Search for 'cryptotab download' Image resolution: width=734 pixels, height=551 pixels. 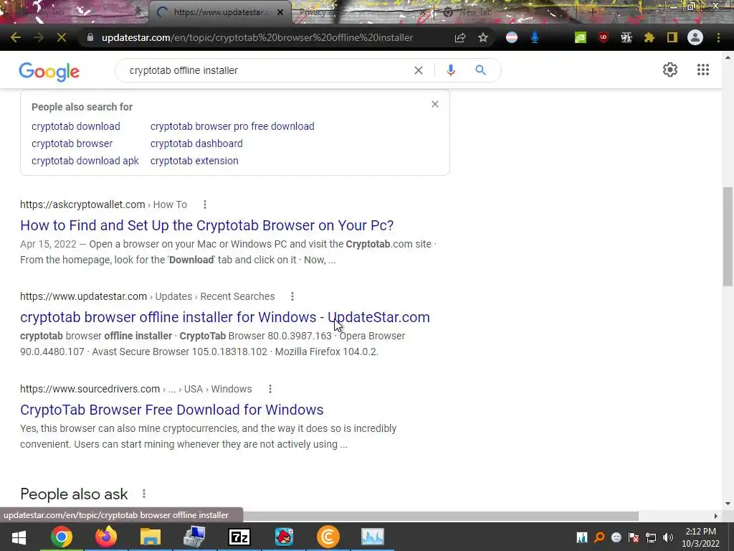pyautogui.click(x=76, y=126)
